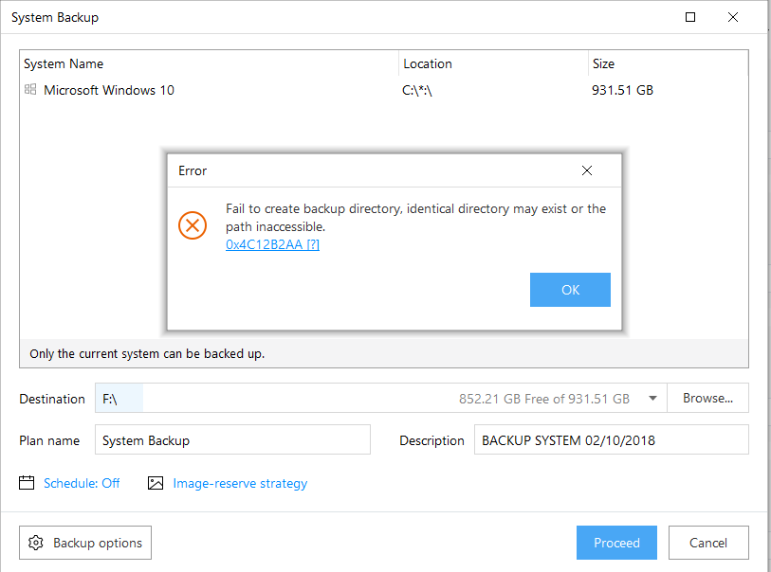The height and width of the screenshot is (572, 771).
Task: Open Backup options
Action: 85,543
